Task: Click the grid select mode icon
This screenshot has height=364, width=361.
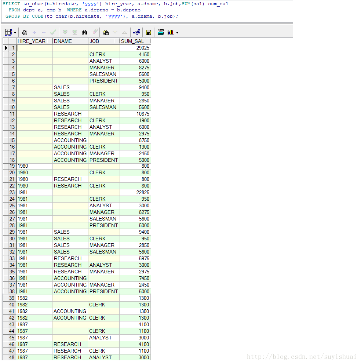Action: click(x=8, y=32)
